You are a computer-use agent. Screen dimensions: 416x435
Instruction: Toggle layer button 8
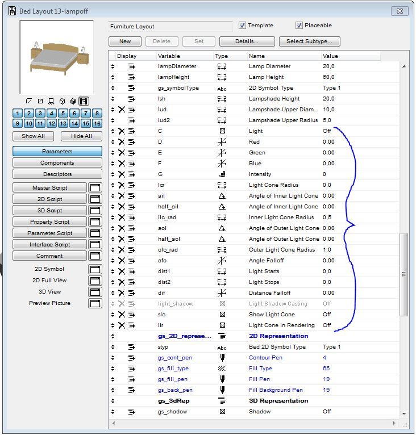click(x=97, y=113)
